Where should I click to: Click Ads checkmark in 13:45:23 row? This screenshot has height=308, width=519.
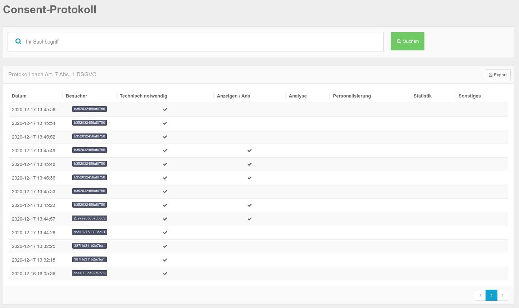pos(250,205)
